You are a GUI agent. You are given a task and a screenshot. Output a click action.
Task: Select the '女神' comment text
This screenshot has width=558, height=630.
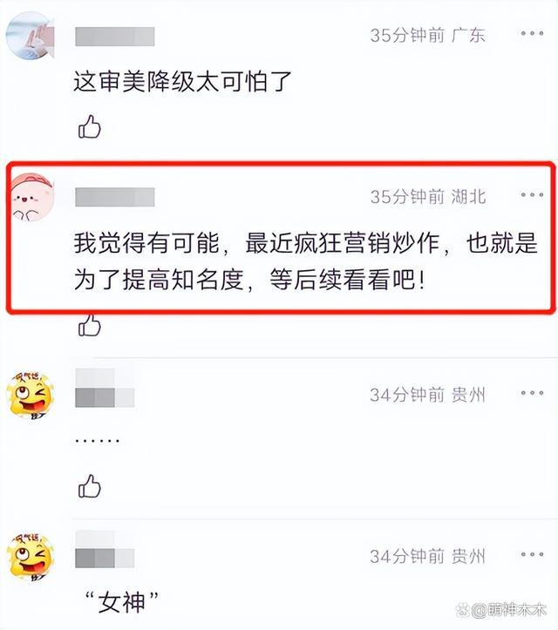122,602
